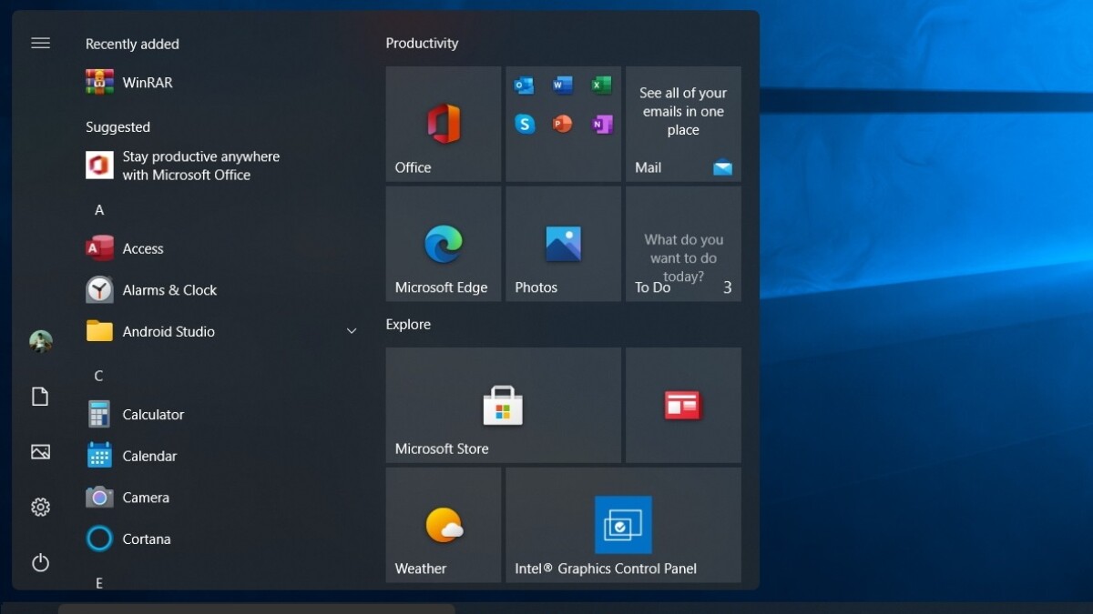Image resolution: width=1093 pixels, height=614 pixels.
Task: Open the To Do tile with 3 tasks
Action: point(683,243)
